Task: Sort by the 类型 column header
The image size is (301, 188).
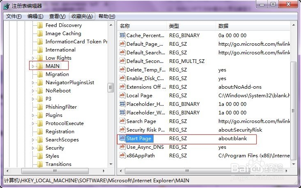Action: [191, 26]
